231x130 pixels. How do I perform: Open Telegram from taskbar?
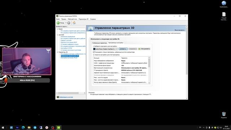(35, 127)
